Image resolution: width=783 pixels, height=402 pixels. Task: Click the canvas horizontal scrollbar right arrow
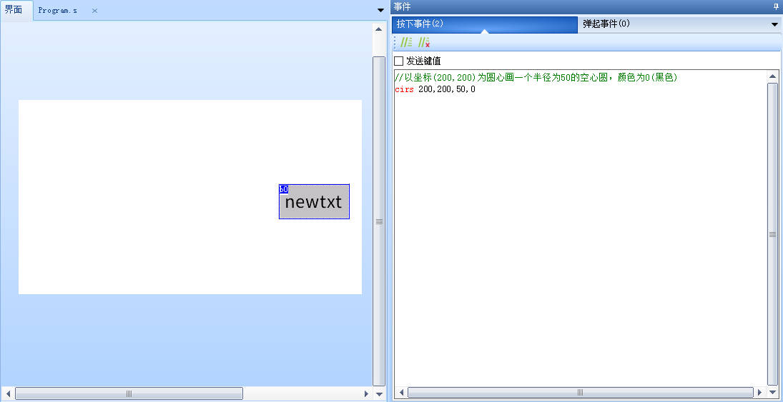[367, 393]
